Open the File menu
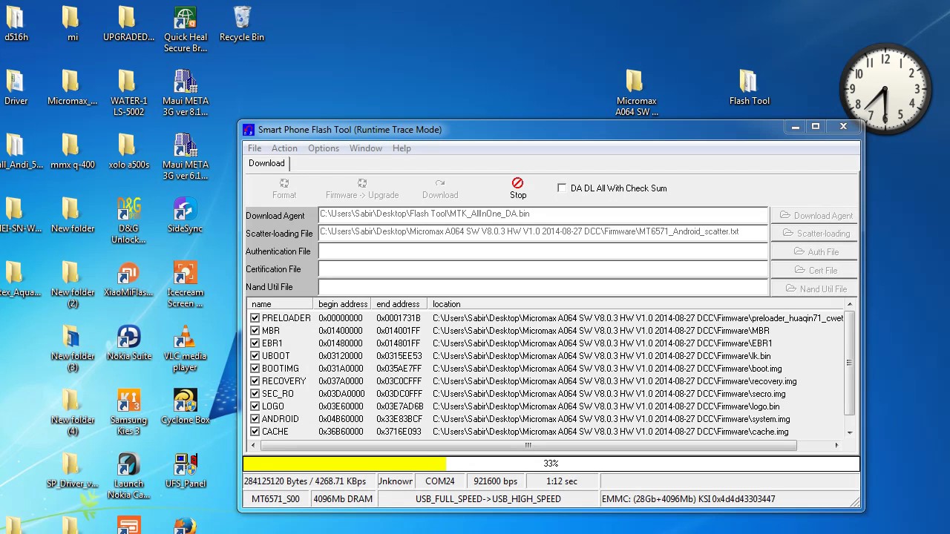Image resolution: width=950 pixels, height=534 pixels. point(255,148)
